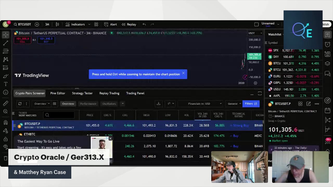Hide all drawings with eye icon
The width and height of the screenshot is (333, 187).
(6, 147)
